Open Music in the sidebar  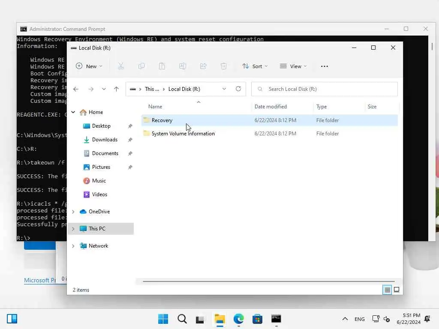tap(95, 181)
